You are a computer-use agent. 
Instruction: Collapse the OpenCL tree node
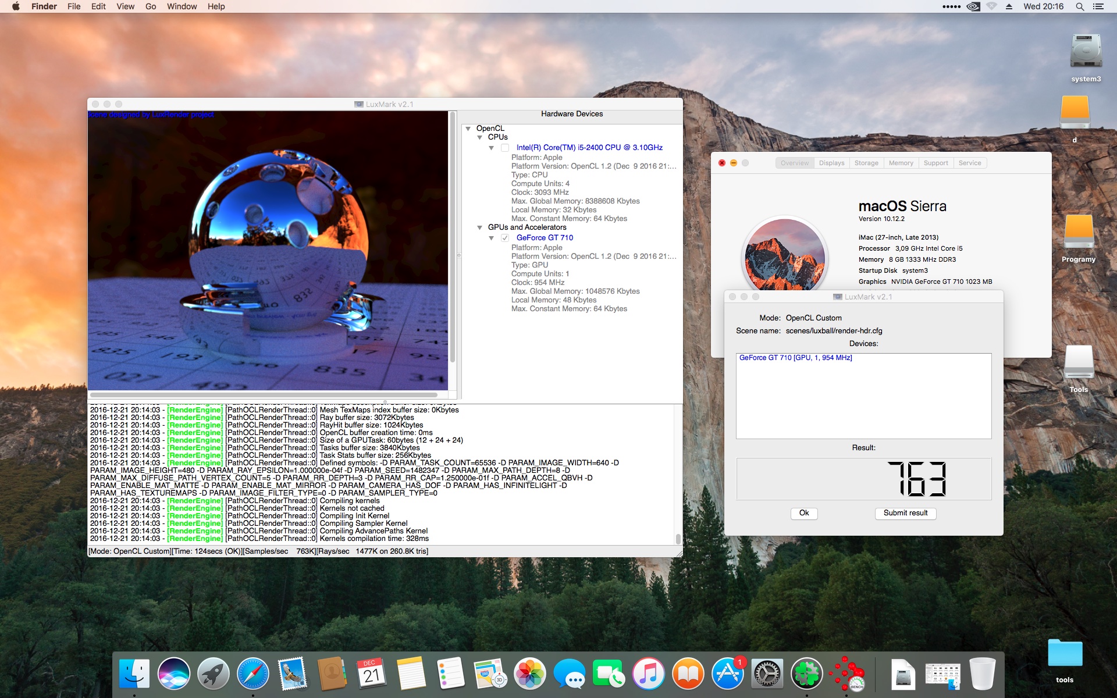pos(468,129)
